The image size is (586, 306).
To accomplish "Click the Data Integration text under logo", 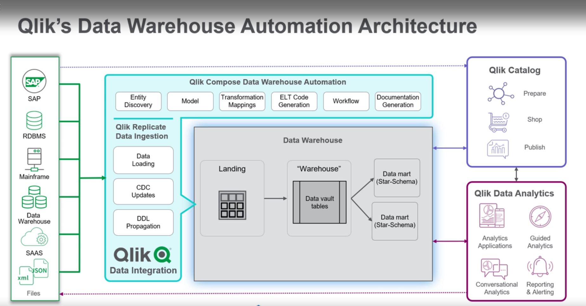I will [143, 271].
